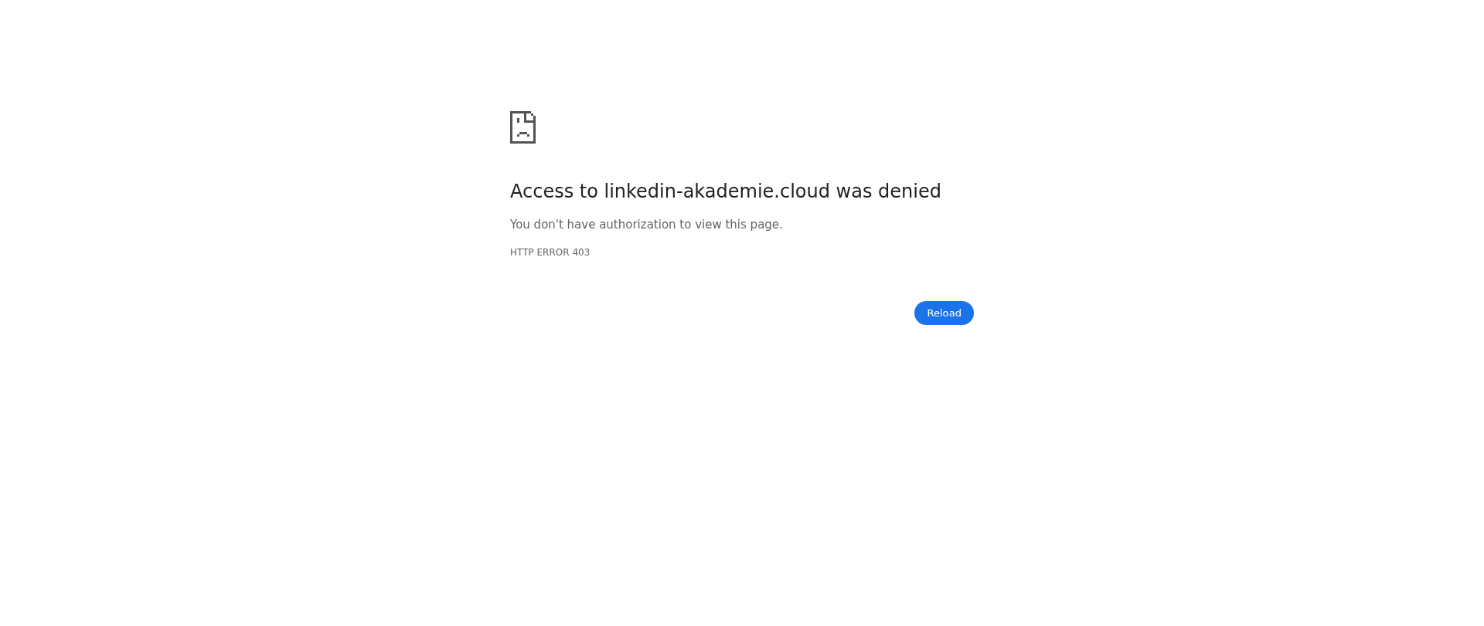Click the 'You don't have authorization' message
The image size is (1484, 626).
[x=646, y=225]
